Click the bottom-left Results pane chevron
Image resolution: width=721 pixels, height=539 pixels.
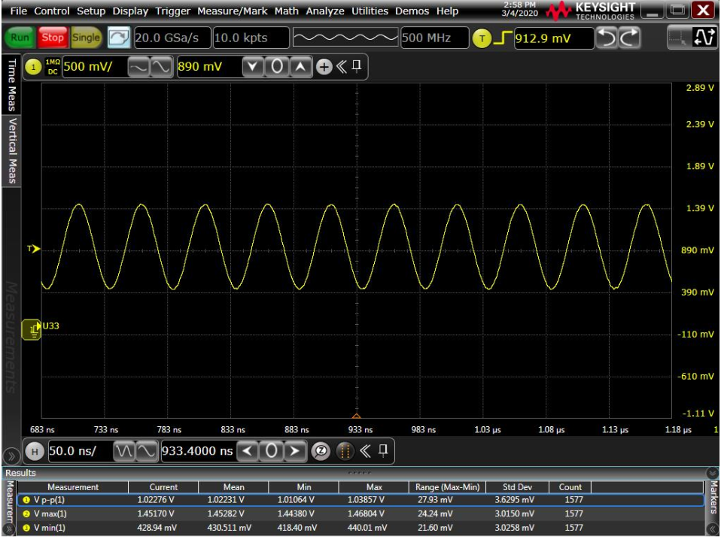click(9, 530)
